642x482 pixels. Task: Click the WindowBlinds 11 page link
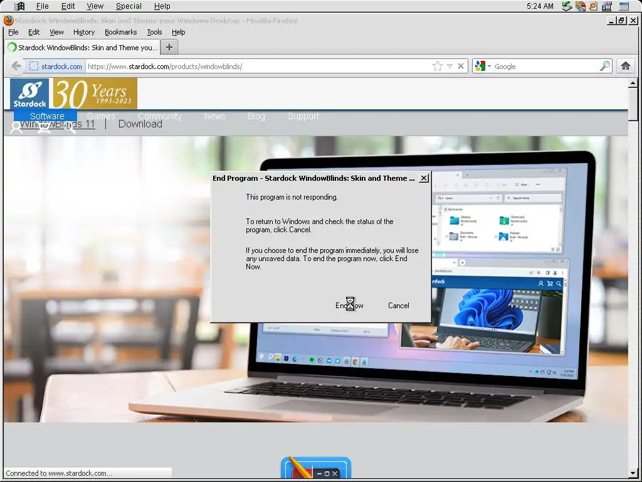(57, 125)
